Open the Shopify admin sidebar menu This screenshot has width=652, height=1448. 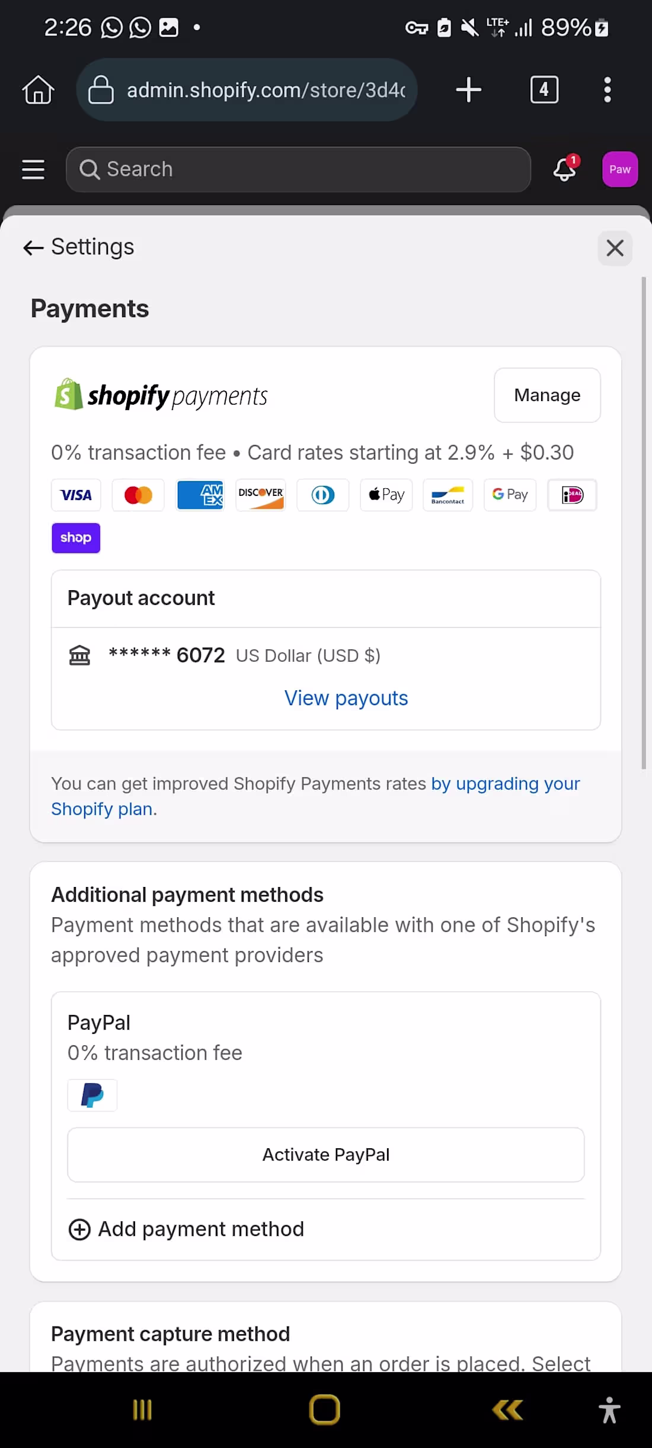click(33, 169)
